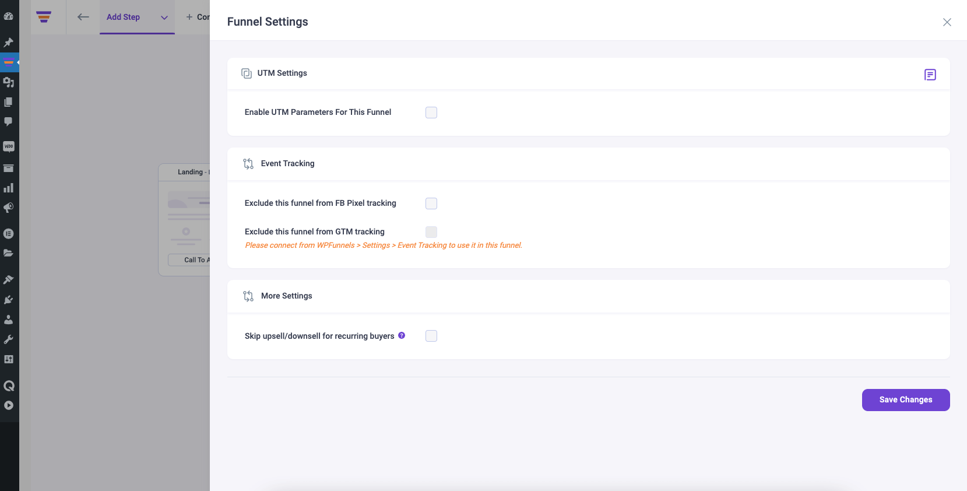
Task: Click the UTM Settings copy icon
Action: 247,73
